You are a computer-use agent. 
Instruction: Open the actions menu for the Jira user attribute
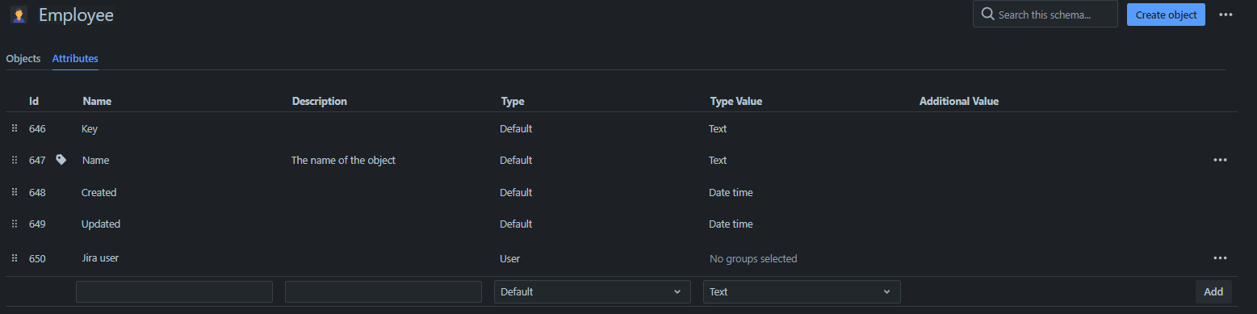tap(1220, 258)
